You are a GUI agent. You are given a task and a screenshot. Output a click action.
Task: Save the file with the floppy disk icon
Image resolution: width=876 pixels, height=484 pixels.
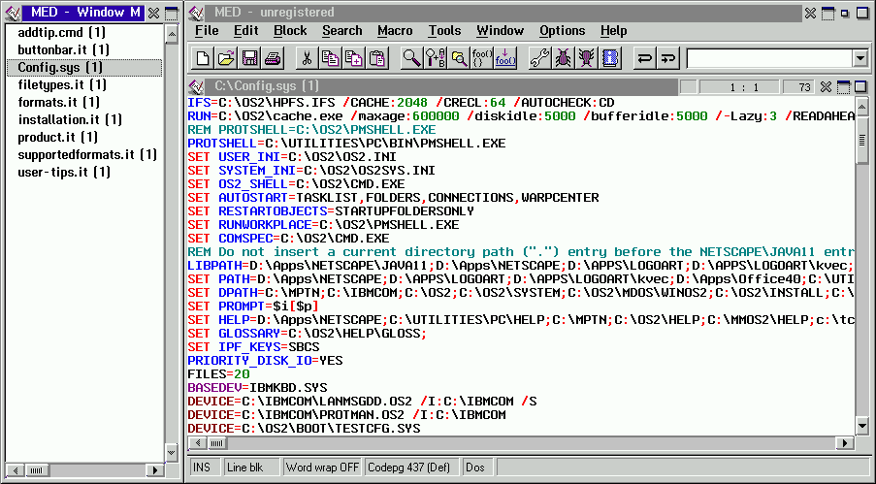click(249, 58)
